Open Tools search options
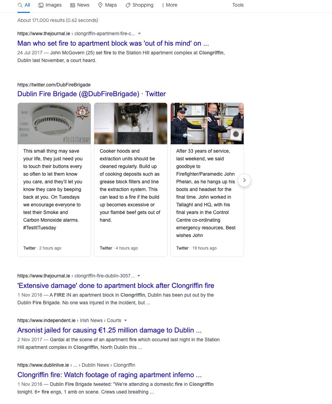 (238, 5)
